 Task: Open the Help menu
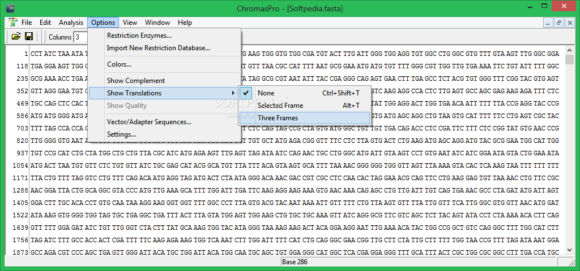coord(185,23)
